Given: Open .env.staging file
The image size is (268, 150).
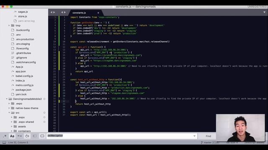Looking at the screenshot, I should pyautogui.click(x=23, y=44).
